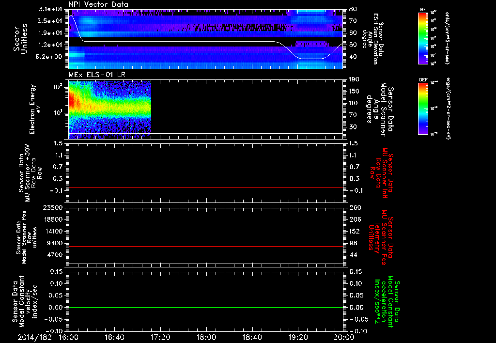This screenshot has height=343, width=496.
Task: Click the "16:00" time axis label
Action: [69, 337]
